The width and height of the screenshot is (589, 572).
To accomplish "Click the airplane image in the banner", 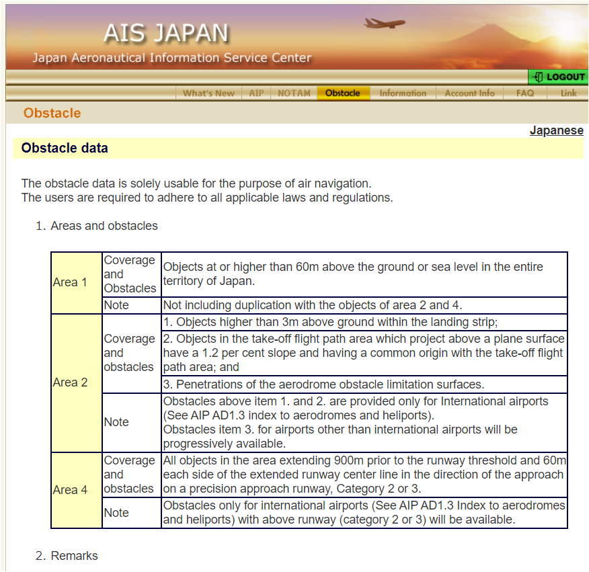I will pos(385,24).
